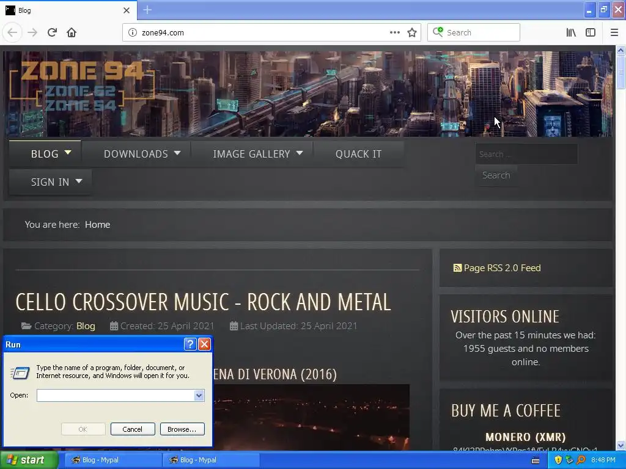
Task: Switch to first Blog - Mypal taskbar window
Action: point(113,460)
